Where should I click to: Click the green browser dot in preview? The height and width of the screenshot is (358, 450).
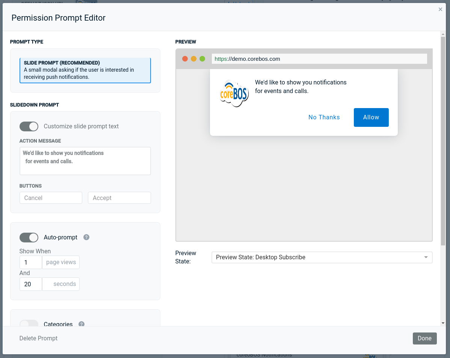point(202,59)
